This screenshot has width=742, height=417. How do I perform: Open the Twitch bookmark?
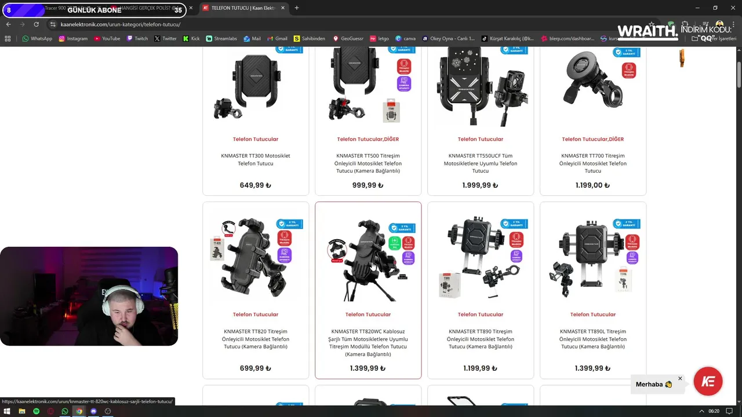(x=137, y=39)
